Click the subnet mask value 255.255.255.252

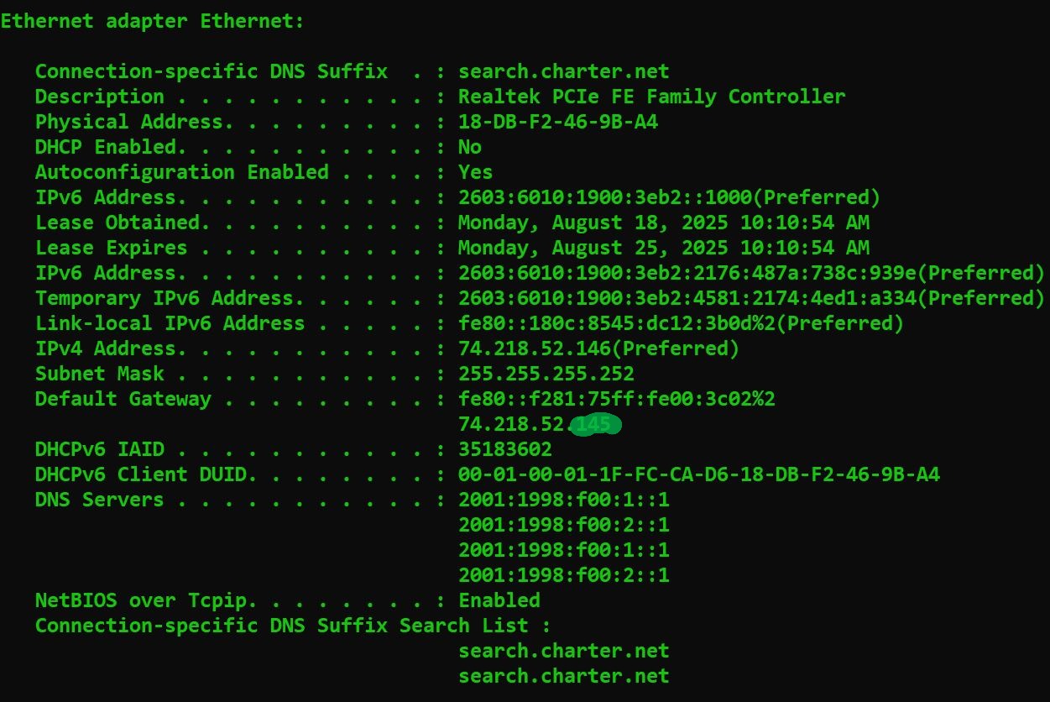pos(546,374)
